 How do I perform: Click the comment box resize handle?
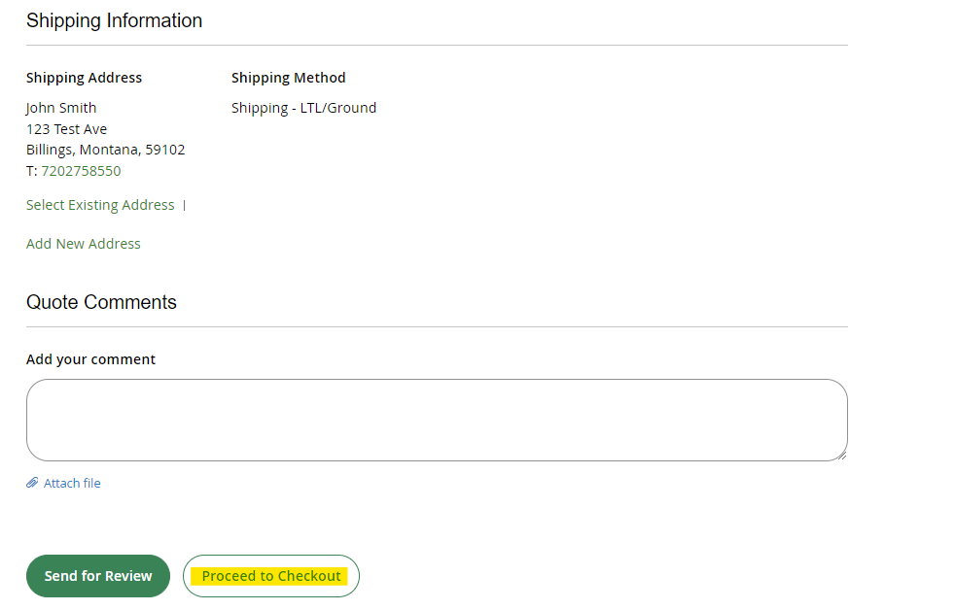(x=842, y=456)
